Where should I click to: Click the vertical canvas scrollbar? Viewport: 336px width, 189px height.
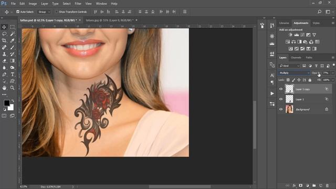point(255,124)
